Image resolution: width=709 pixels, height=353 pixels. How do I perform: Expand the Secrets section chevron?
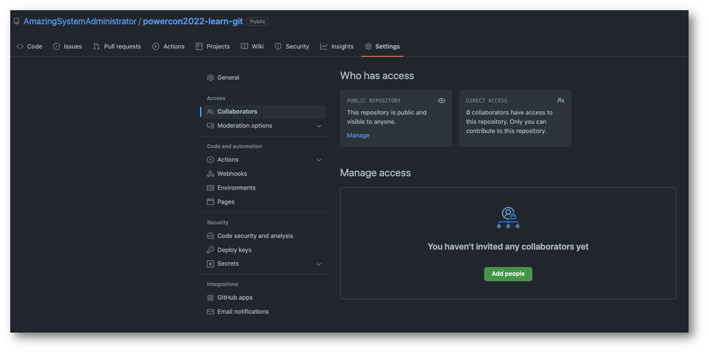click(319, 264)
